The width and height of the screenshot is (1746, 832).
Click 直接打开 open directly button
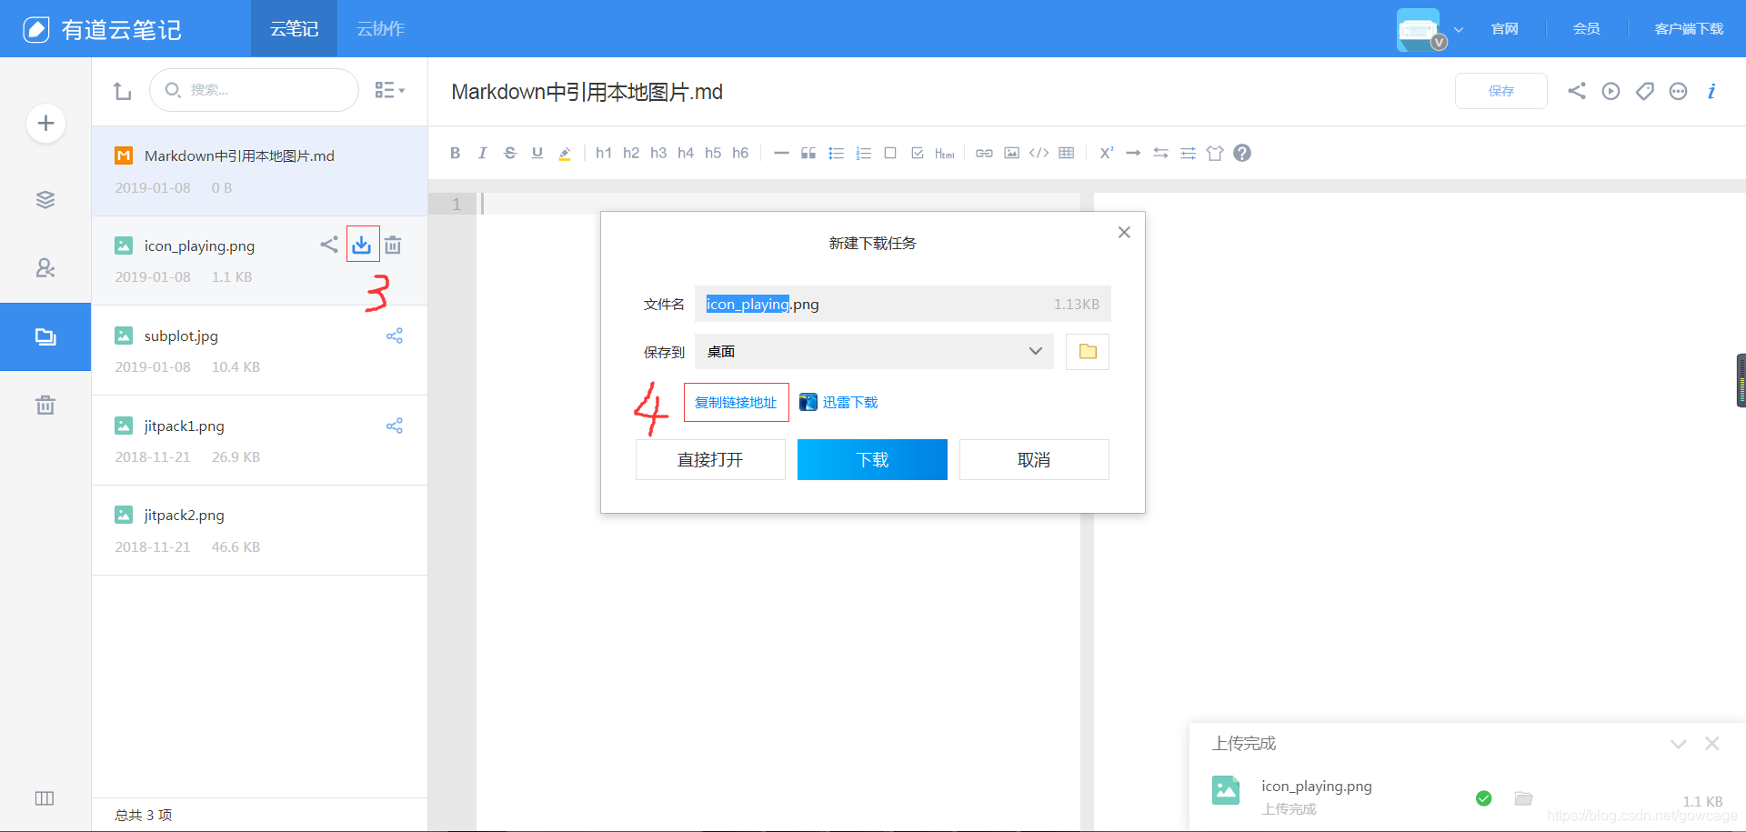710,459
